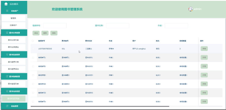Open 图书信息列表 in the sidebar
This screenshot has height=110, width=226.
[14, 62]
